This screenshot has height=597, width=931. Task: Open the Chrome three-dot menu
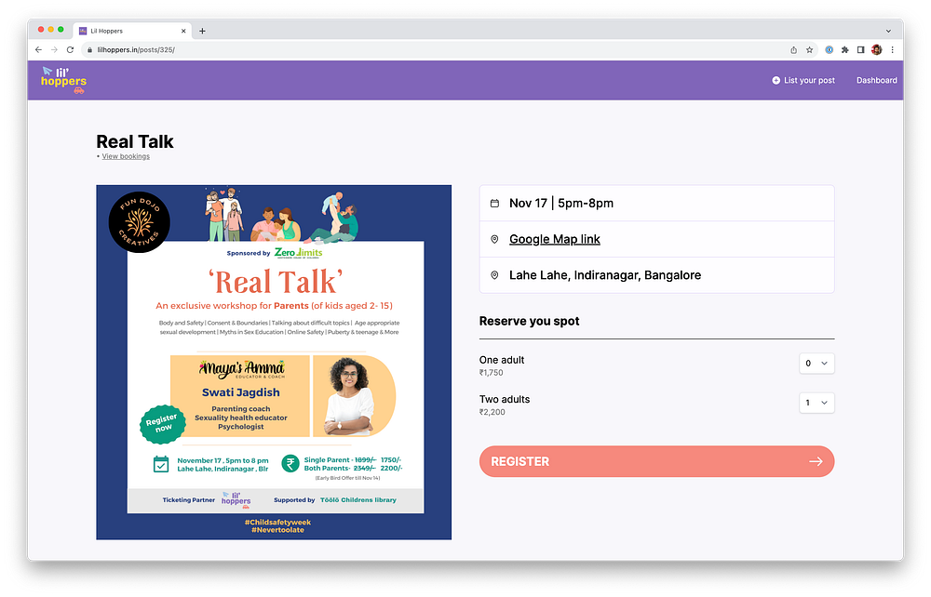(x=893, y=50)
